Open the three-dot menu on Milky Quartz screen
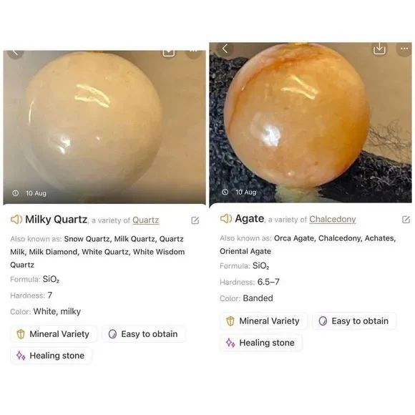The height and width of the screenshot is (415, 415). tap(193, 53)
